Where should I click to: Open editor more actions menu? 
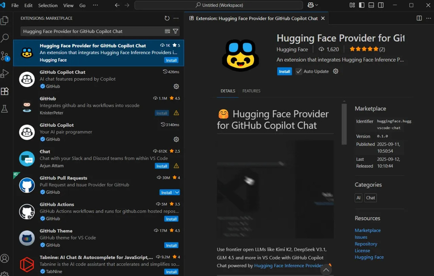(428, 18)
